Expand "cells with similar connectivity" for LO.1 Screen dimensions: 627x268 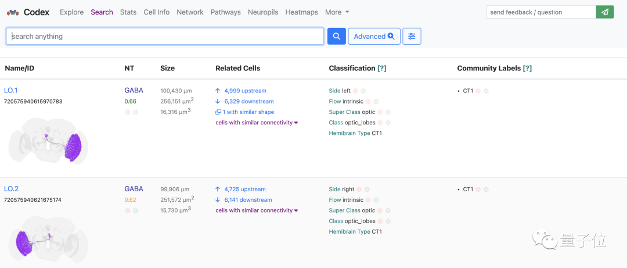[256, 123]
